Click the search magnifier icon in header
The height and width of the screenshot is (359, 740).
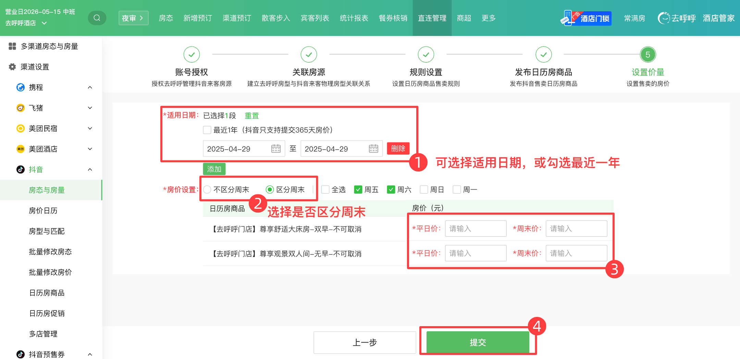pyautogui.click(x=97, y=18)
